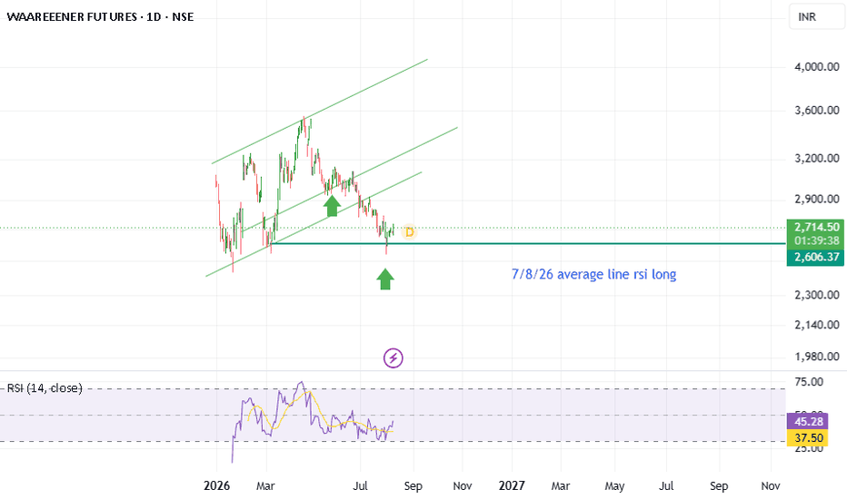The height and width of the screenshot is (499, 847).
Task: Click the Nov label before 2027
Action: [463, 486]
